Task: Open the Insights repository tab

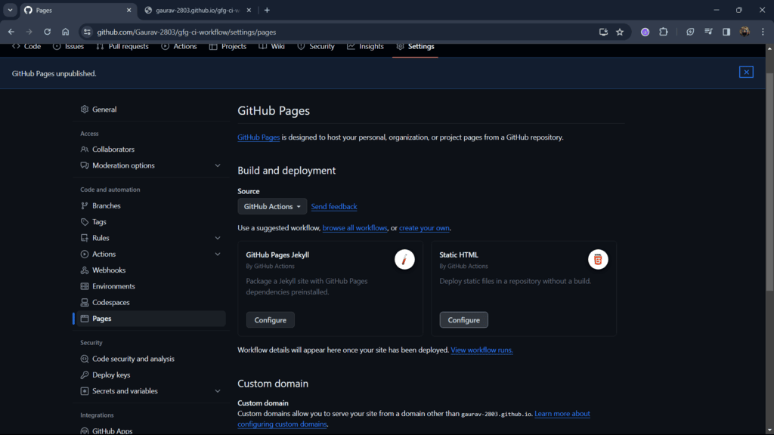Action: (366, 46)
